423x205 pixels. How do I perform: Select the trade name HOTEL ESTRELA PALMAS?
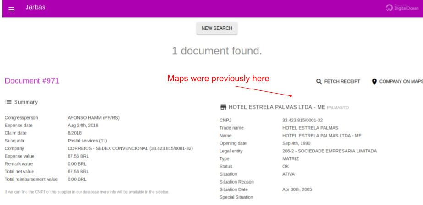[310, 128]
